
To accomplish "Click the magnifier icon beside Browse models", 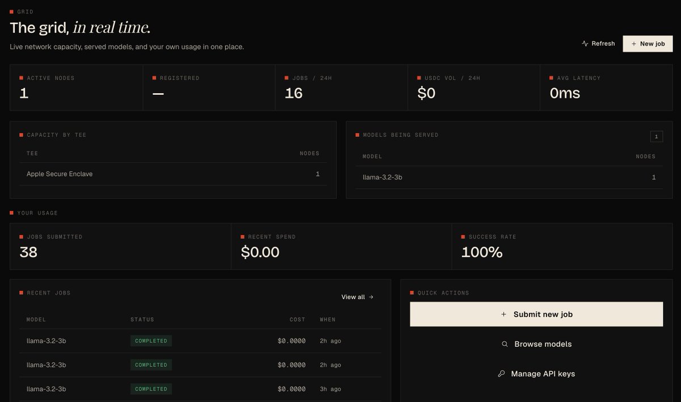I will tap(505, 344).
